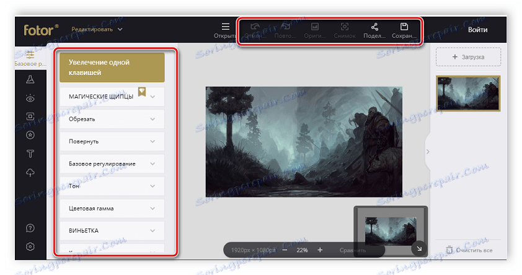Click the + Загрузка upload button
The image size is (522, 275).
[x=469, y=57]
